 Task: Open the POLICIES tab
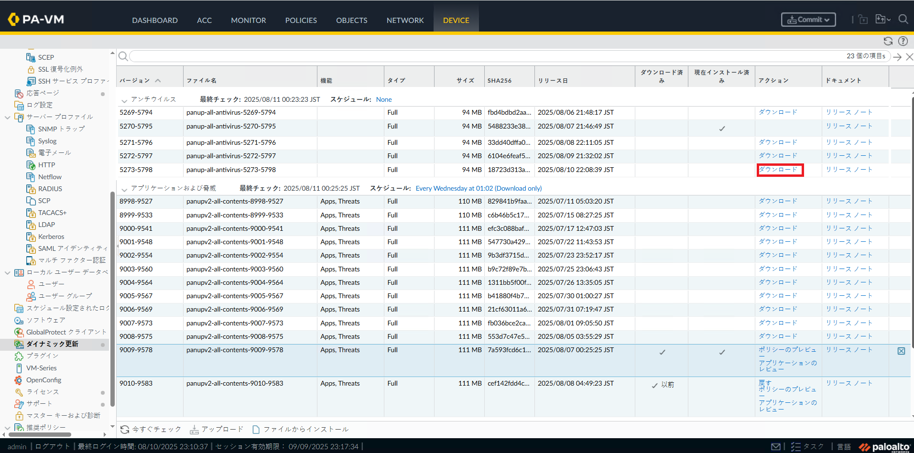(301, 20)
